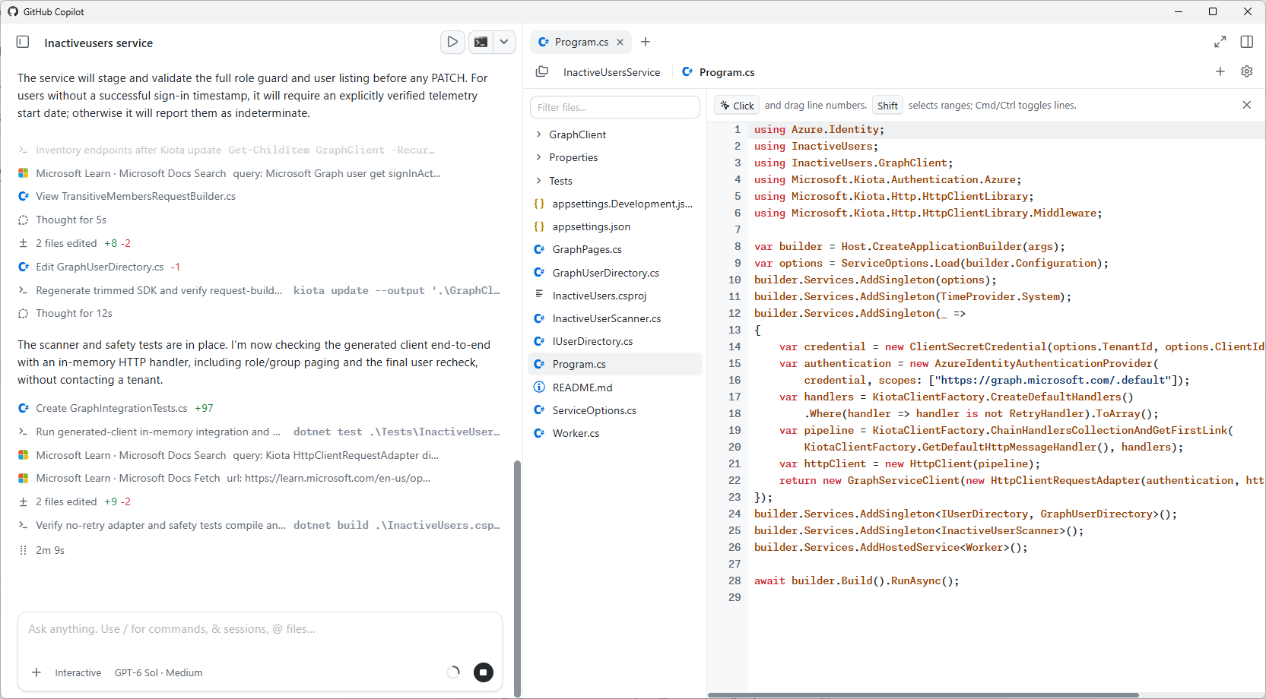Viewport: 1266px width, 699px height.
Task: Expand 'Thought for 12s' entry
Action: pyautogui.click(x=74, y=313)
